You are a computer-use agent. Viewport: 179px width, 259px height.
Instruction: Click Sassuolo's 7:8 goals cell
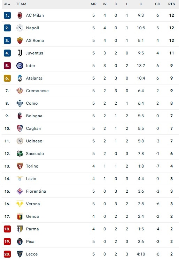[x=141, y=154]
